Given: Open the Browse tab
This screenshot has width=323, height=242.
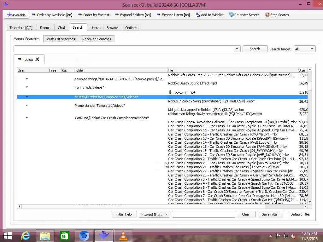Looking at the screenshot, I should coord(112,28).
